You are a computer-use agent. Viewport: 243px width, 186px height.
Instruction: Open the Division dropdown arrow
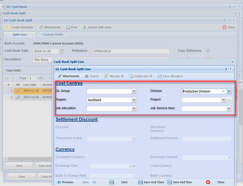[x=229, y=91]
